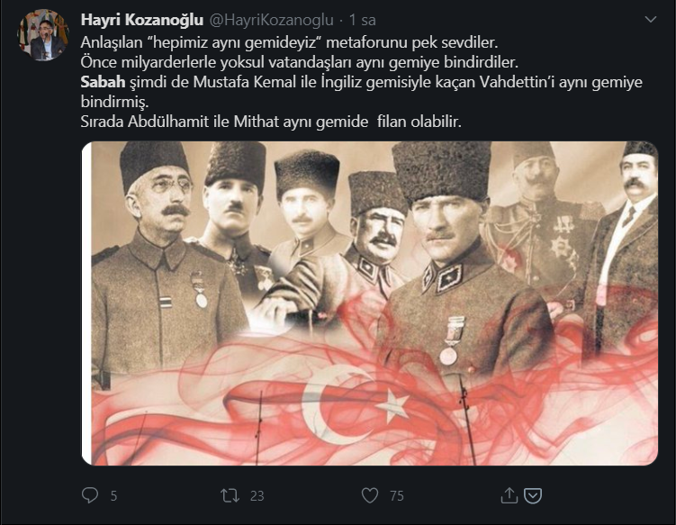Click the line starting 'Önce milyarderlerle'
The height and width of the screenshot is (525, 676).
(x=299, y=62)
